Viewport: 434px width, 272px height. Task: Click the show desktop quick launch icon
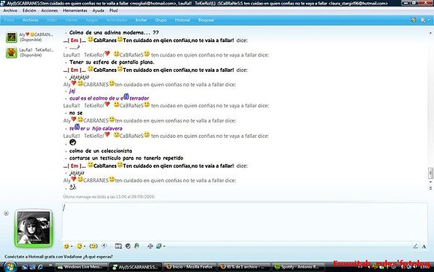[25, 267]
